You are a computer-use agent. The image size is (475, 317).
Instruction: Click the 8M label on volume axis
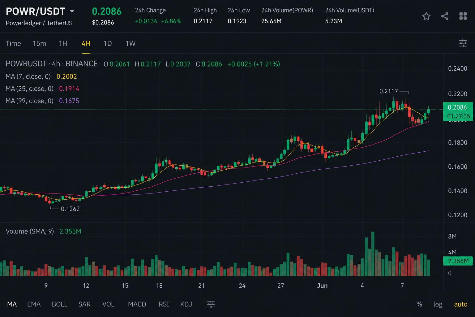pyautogui.click(x=452, y=237)
